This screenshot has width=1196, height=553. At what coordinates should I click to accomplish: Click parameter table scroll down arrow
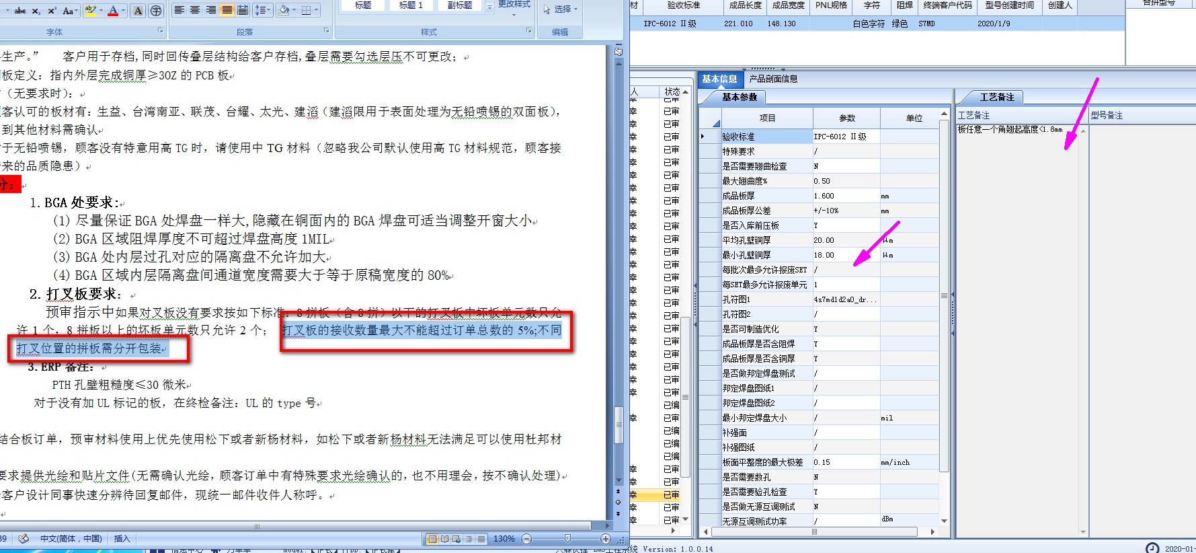944,521
